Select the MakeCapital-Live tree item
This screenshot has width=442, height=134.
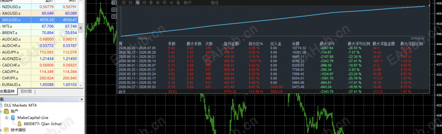(x=33, y=118)
